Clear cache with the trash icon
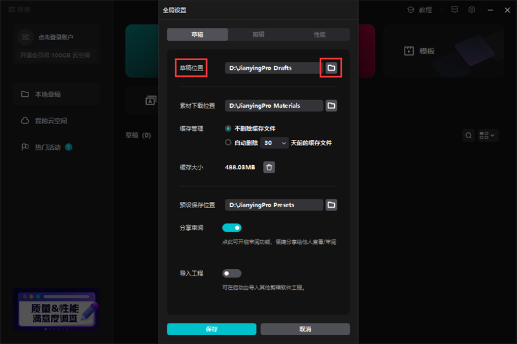This screenshot has width=517, height=344. point(269,167)
